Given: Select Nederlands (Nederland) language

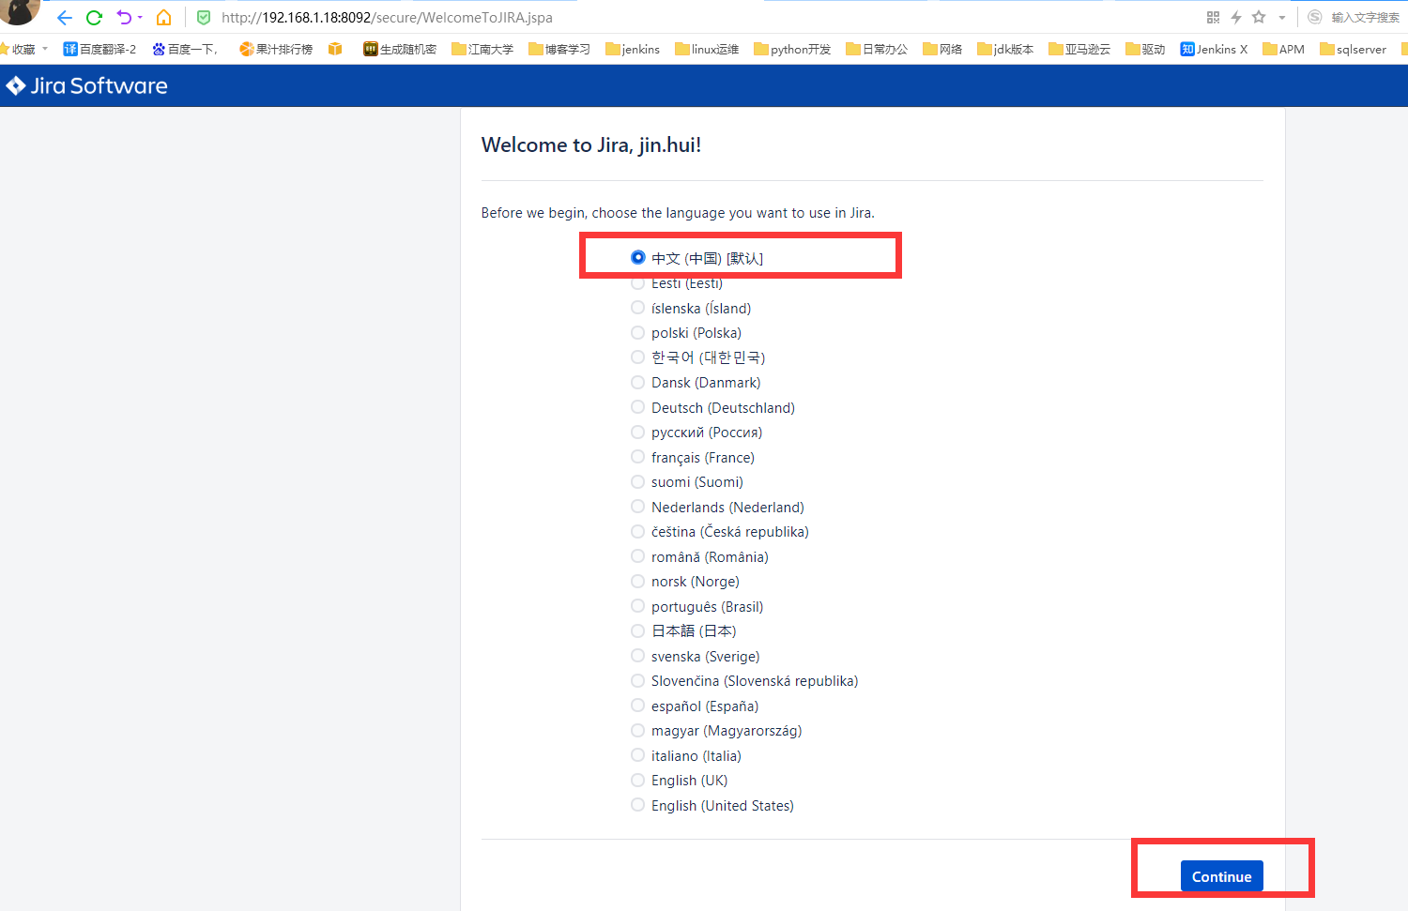Looking at the screenshot, I should (638, 507).
